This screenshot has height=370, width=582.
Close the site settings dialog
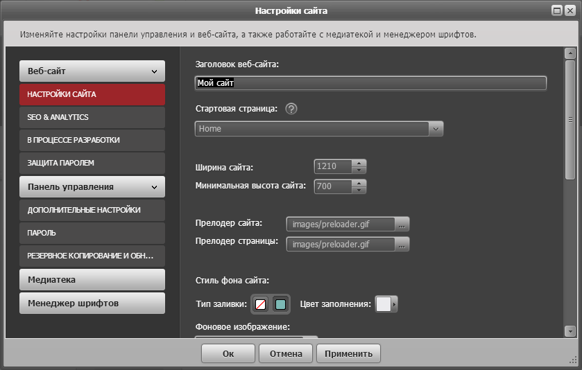pos(570,10)
